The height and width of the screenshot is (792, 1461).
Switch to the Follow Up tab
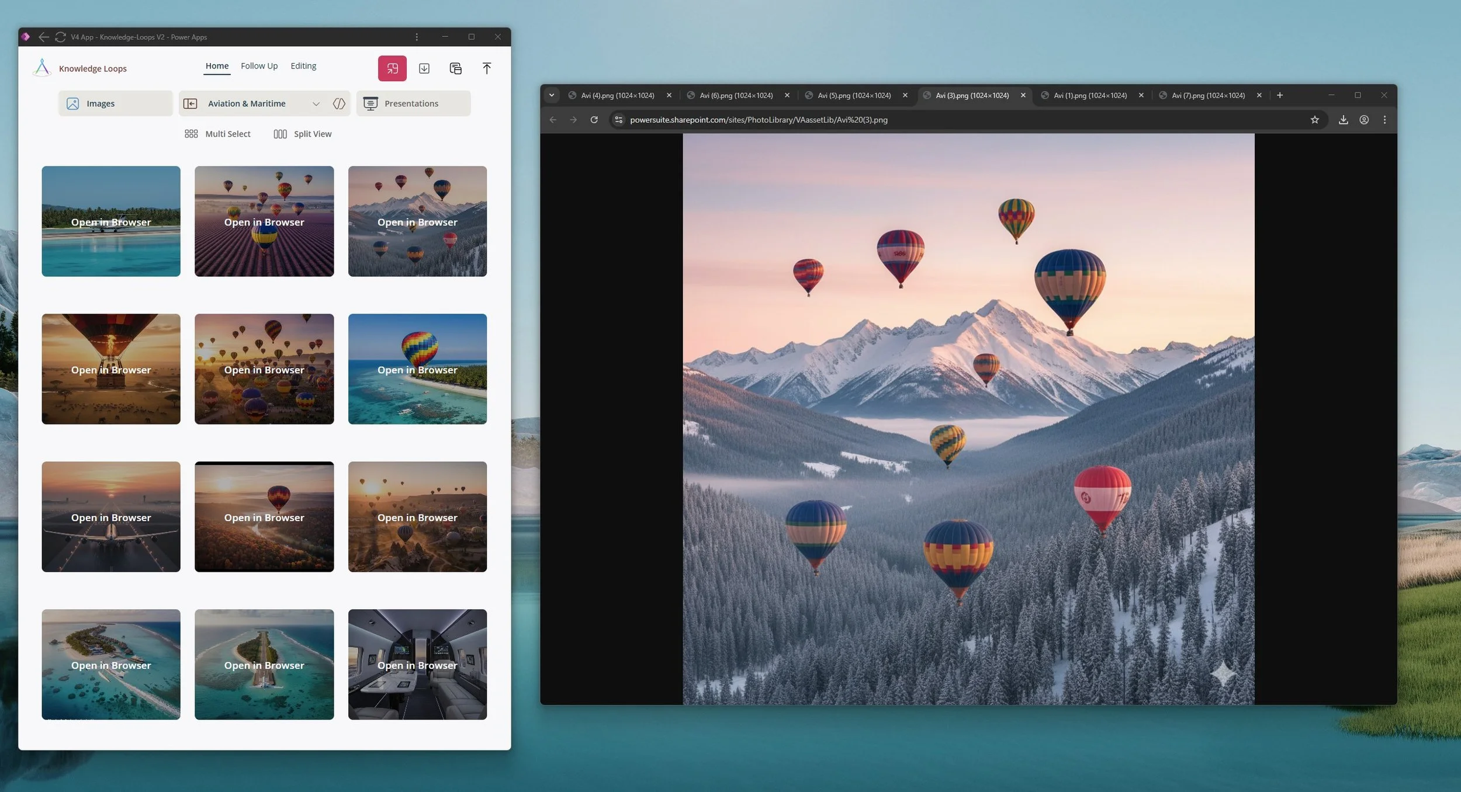click(x=259, y=66)
